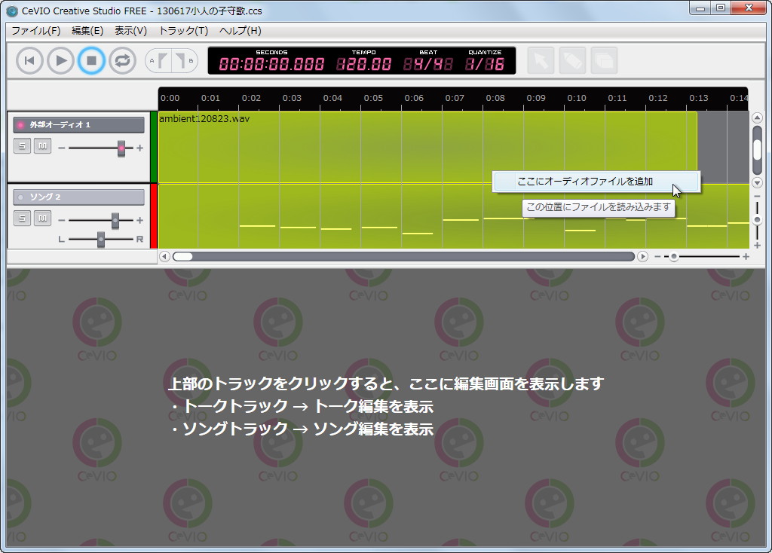Click the pen tool icon in the toolbar
The image size is (772, 553).
573,60
